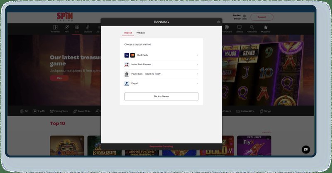Switch to the Withdraw tab

tap(141, 33)
